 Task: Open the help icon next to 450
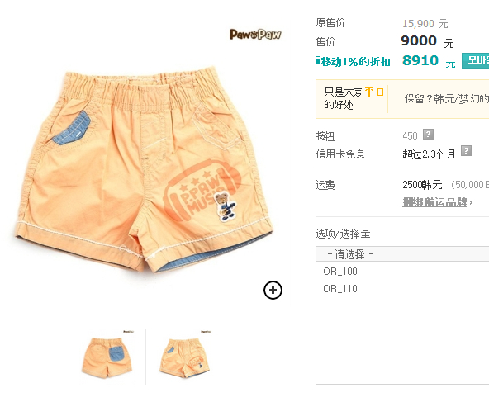coord(428,135)
